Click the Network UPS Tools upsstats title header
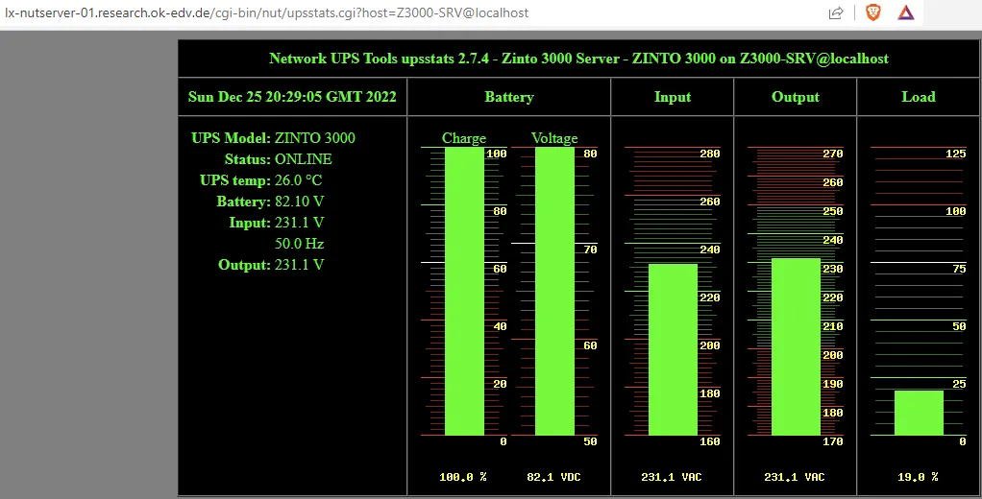 point(578,59)
